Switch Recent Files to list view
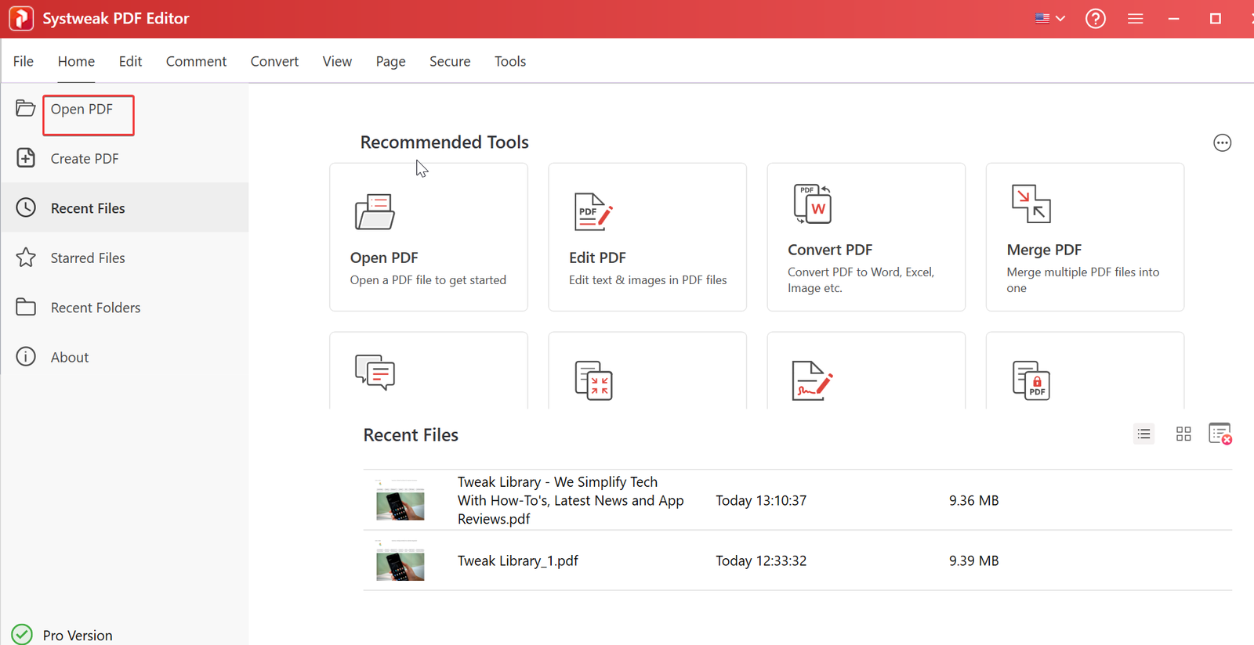 pos(1144,434)
